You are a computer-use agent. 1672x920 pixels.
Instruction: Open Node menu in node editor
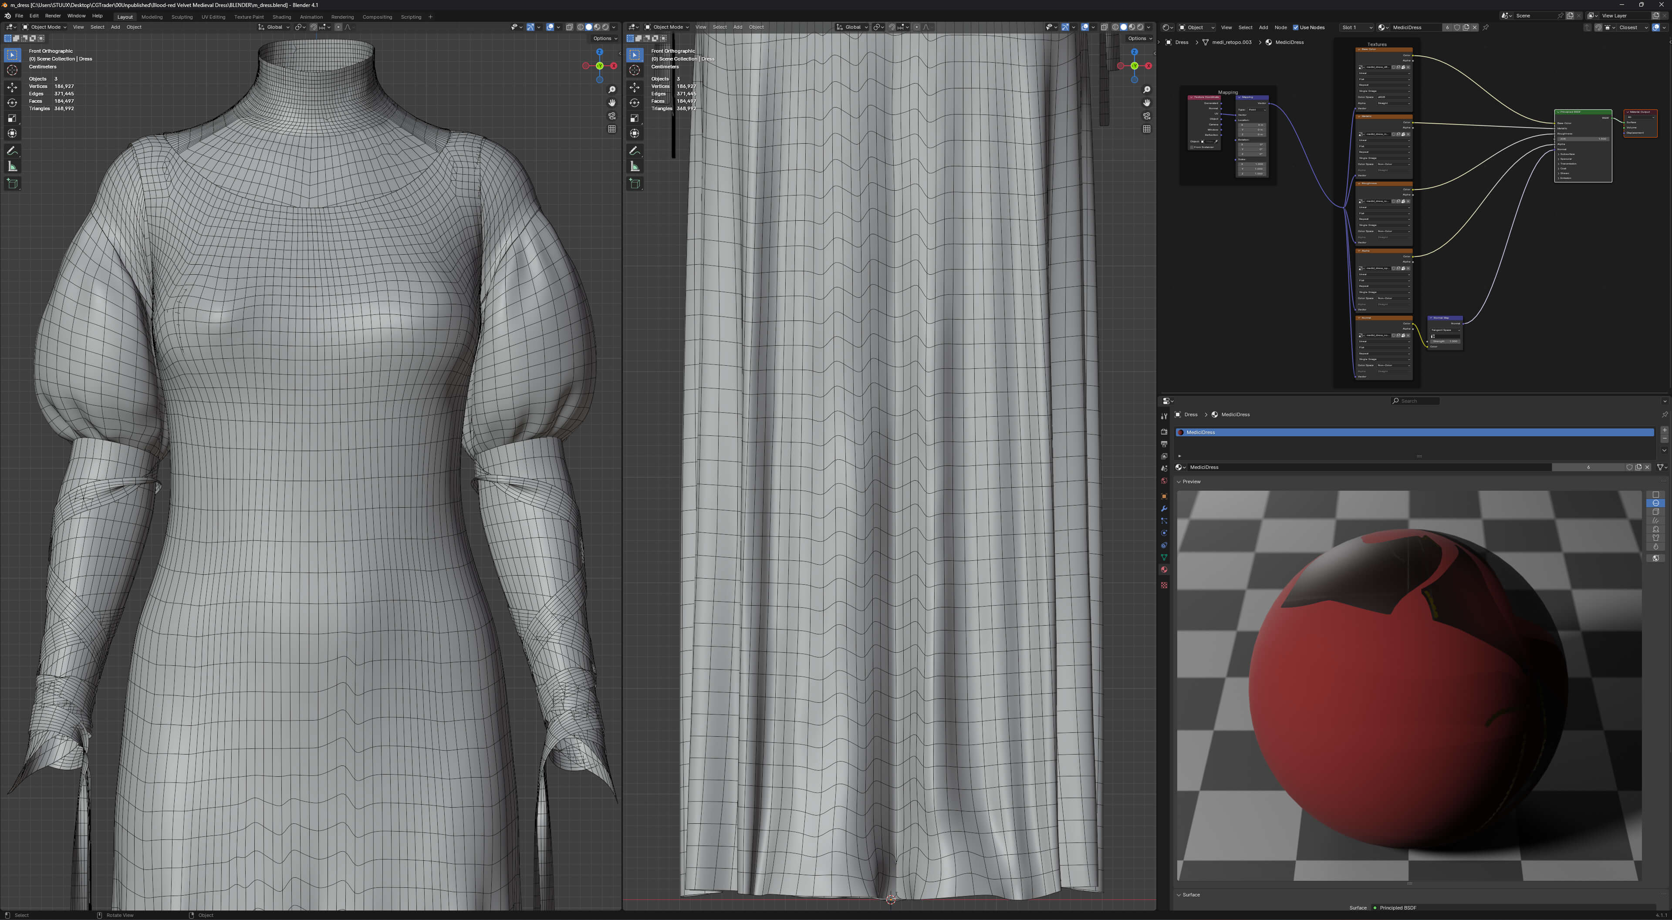(1280, 27)
